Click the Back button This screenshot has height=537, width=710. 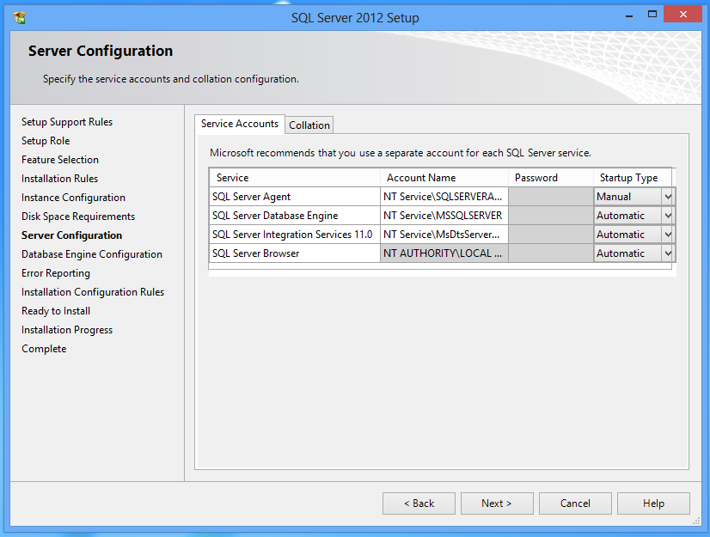point(419,503)
